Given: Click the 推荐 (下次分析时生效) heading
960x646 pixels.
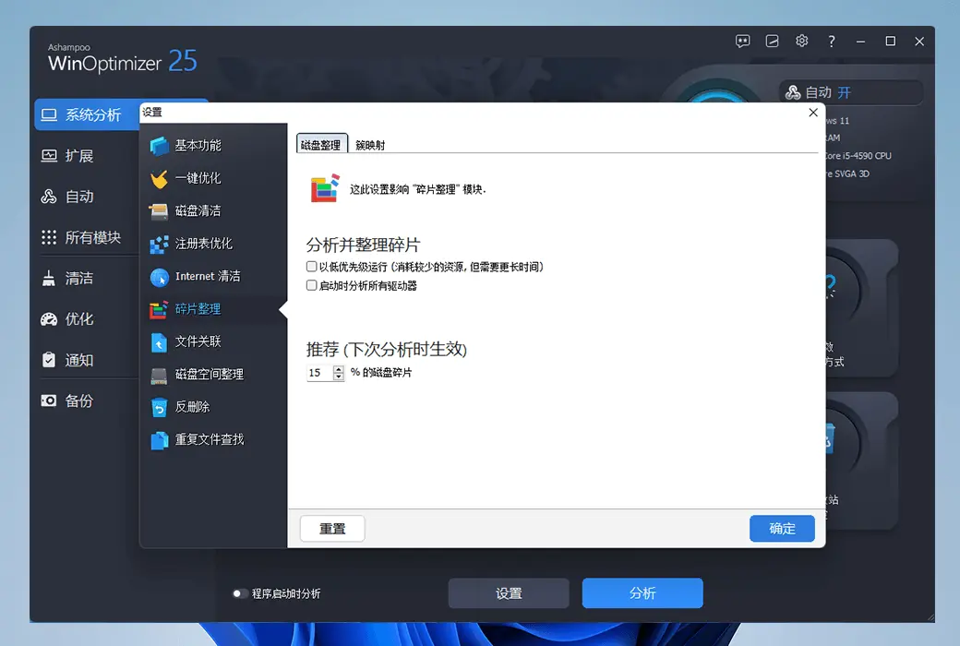Looking at the screenshot, I should (387, 350).
